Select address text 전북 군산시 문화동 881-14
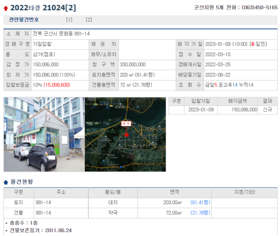Image resolution: width=280 pixels, height=236 pixels. 61,34
